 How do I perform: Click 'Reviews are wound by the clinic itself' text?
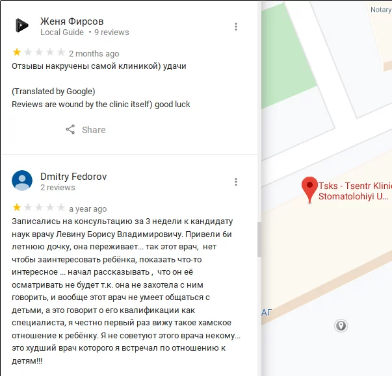82,104
